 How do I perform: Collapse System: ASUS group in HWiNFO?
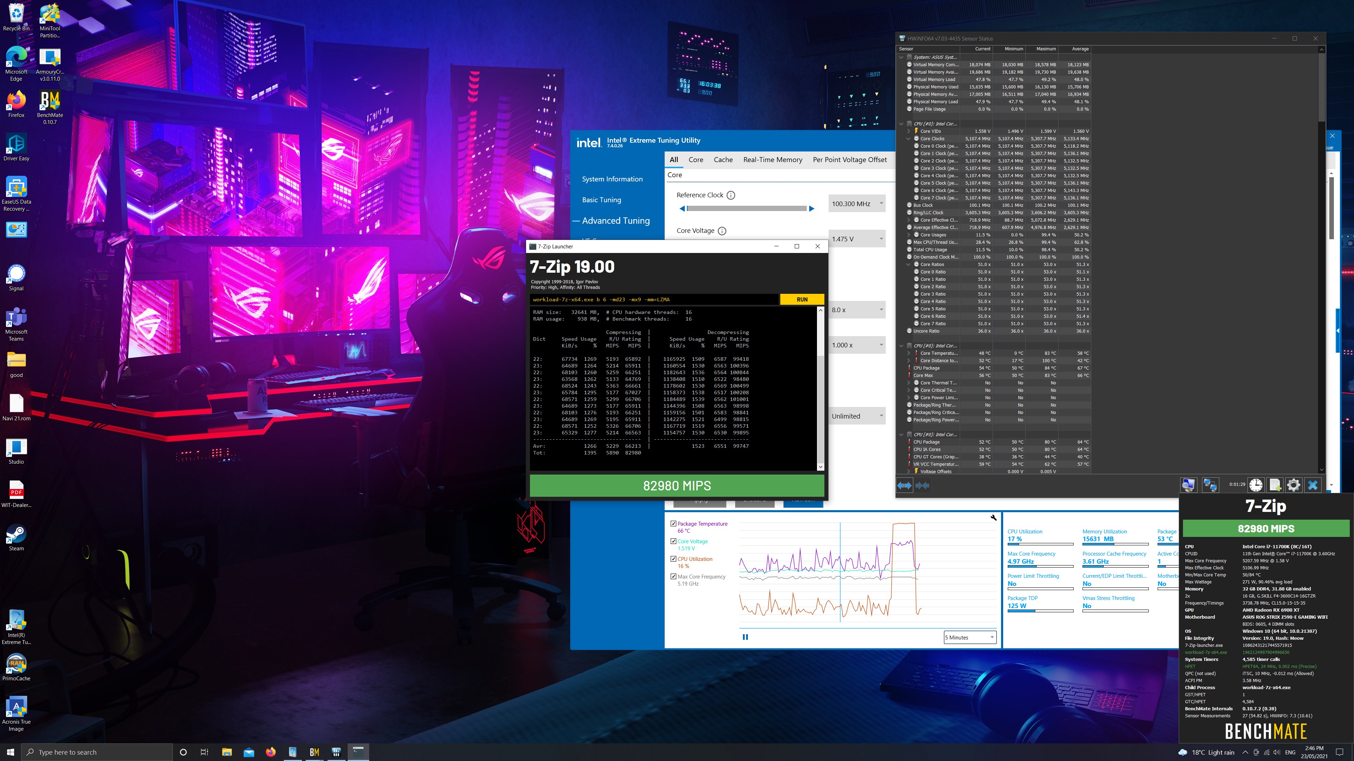pos(902,57)
